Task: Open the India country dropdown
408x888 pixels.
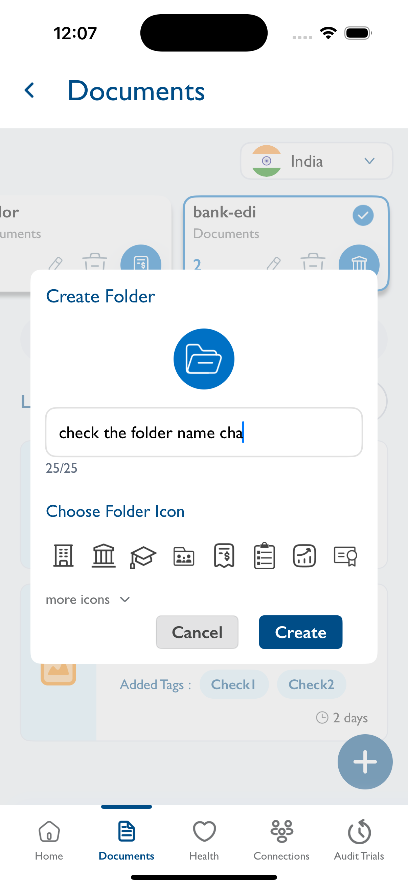Action: click(316, 161)
